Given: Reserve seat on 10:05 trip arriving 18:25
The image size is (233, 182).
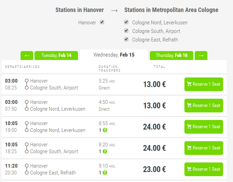Looking at the screenshot, I should [x=204, y=148].
